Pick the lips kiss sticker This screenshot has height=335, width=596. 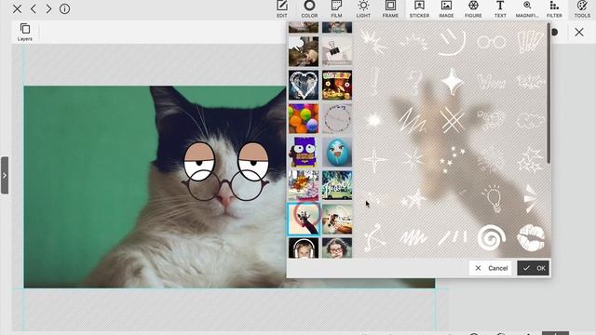click(x=531, y=238)
